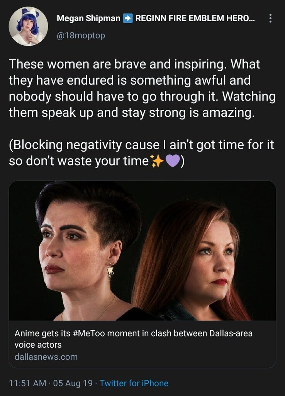
Task: Open the blue-haired profile avatar
Action: click(x=28, y=26)
